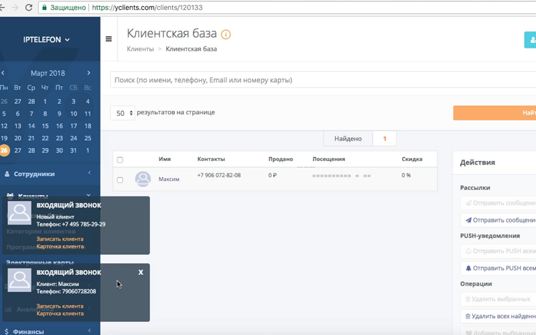The width and height of the screenshot is (536, 335).
Task: Select all clients with header checkbox
Action: (120, 159)
